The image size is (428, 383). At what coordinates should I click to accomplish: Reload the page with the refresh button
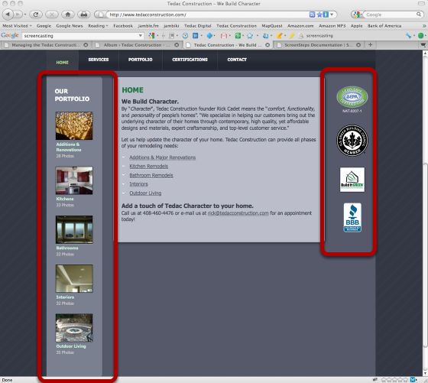pyautogui.click(x=35, y=15)
